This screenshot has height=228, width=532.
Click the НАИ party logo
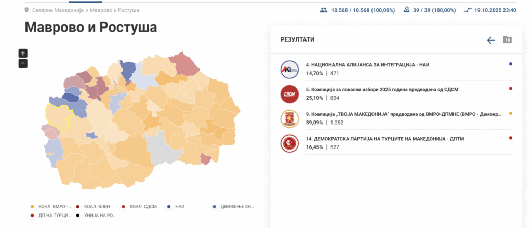[x=289, y=68]
